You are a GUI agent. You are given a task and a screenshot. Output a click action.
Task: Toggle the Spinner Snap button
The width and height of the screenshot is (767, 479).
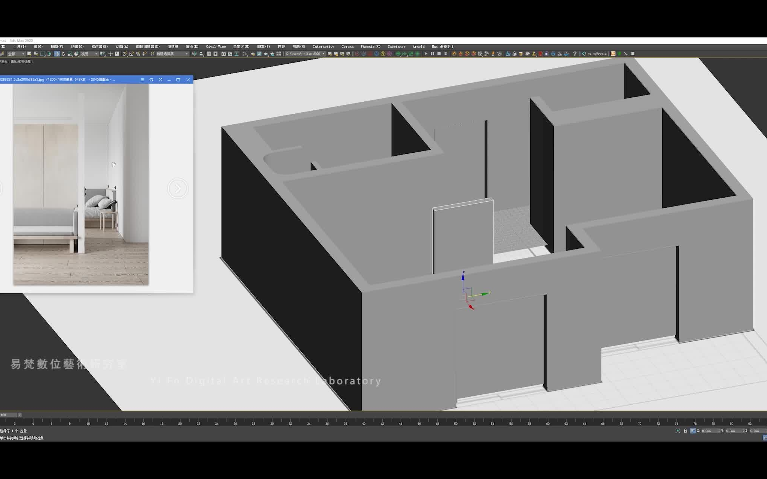pos(144,54)
